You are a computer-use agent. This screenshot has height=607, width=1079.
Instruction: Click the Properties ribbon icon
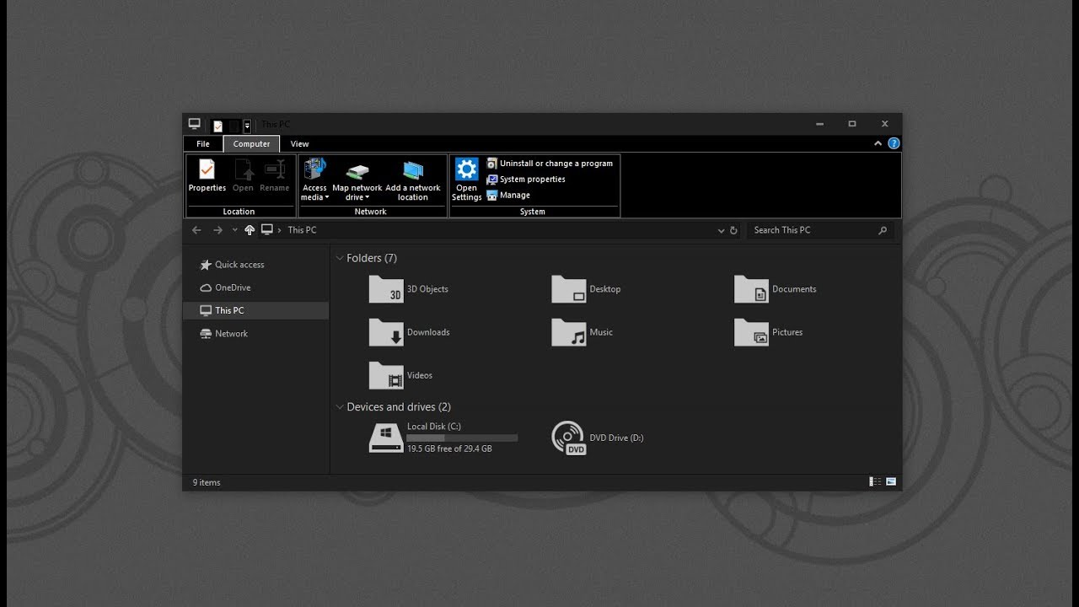pos(207,169)
